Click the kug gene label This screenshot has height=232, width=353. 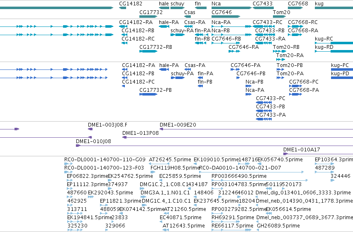[319, 4]
